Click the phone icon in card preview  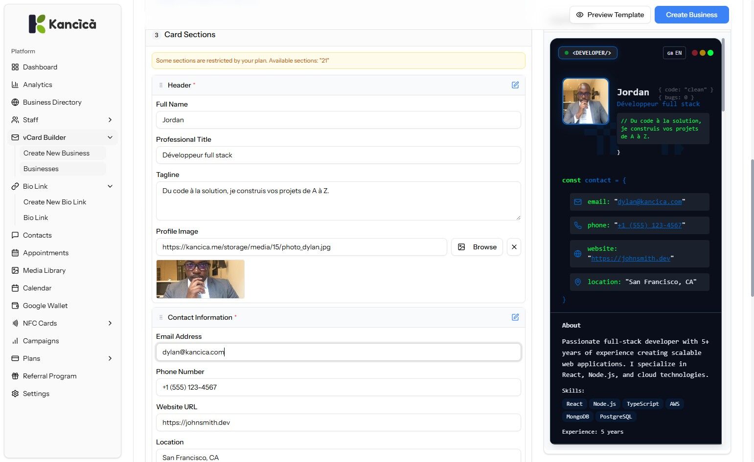578,225
